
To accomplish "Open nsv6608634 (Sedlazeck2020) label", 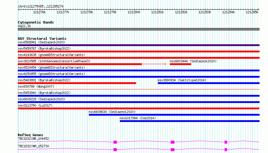I will 112,112.
